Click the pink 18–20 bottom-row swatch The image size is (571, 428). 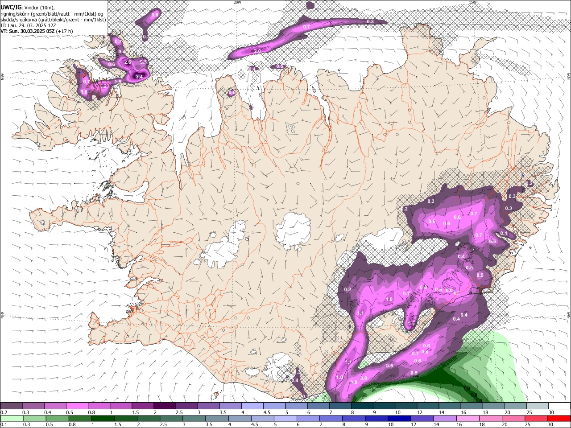[490, 418]
